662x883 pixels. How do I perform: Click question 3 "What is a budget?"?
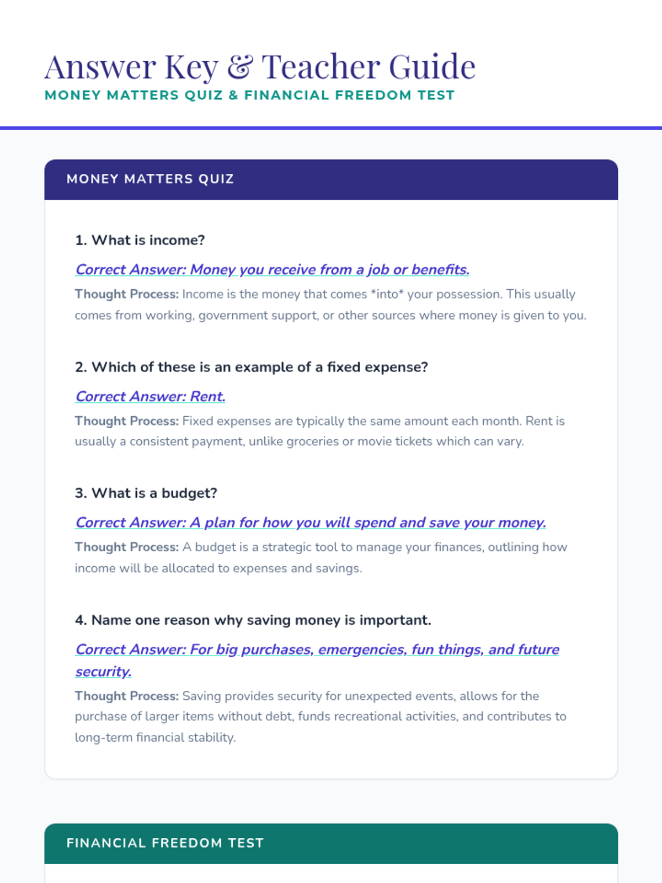coord(146,493)
